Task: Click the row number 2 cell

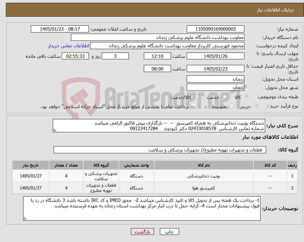Action: coord(292,188)
